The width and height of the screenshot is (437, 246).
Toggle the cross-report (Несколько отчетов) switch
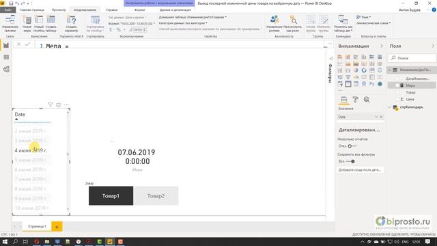coord(352,146)
